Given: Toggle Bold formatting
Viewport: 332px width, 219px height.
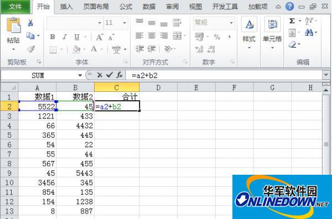Looking at the screenshot, I should (53, 37).
